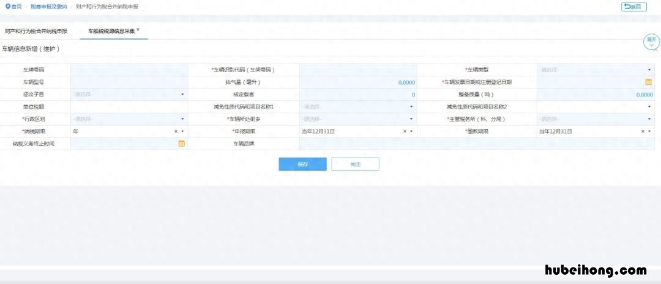Clear the 纳税期限 selection with x

coord(176,131)
